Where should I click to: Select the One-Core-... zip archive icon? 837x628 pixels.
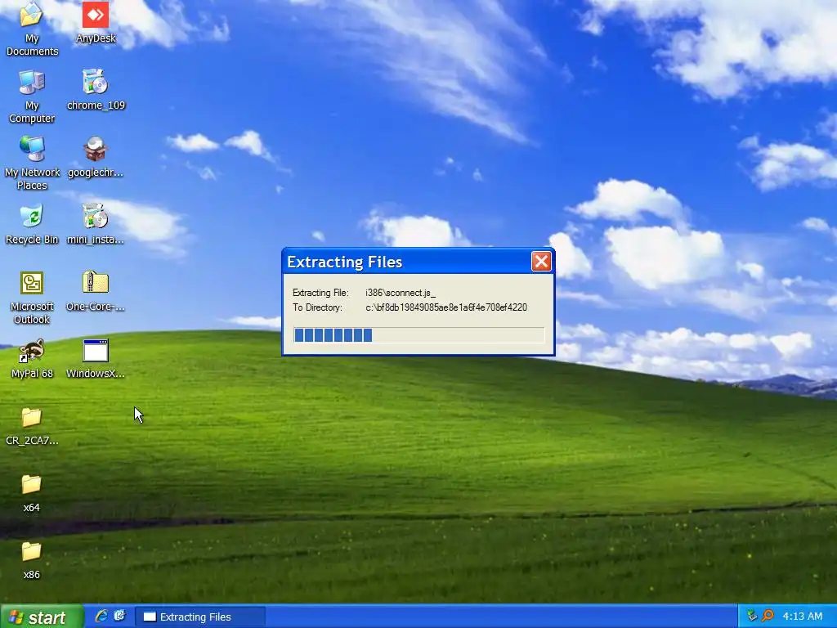pyautogui.click(x=96, y=292)
